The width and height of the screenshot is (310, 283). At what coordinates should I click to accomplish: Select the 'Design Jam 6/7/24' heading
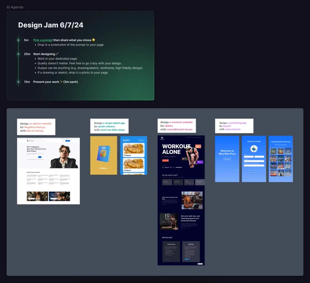pos(51,25)
